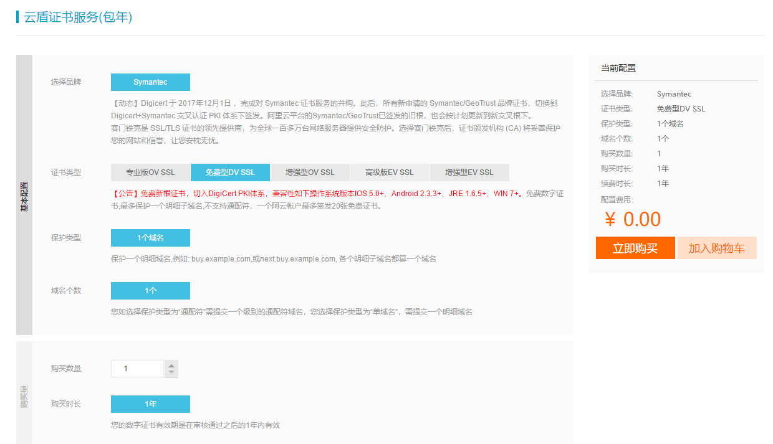Click the 购买量 vertical section label
This screenshot has width=773, height=444.
coord(24,397)
